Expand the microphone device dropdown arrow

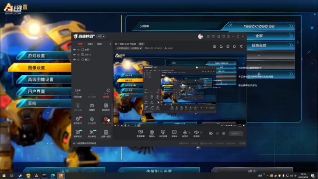(190, 133)
